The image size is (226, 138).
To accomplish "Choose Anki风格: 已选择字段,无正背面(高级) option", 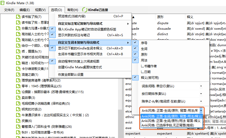I will point(168,125).
